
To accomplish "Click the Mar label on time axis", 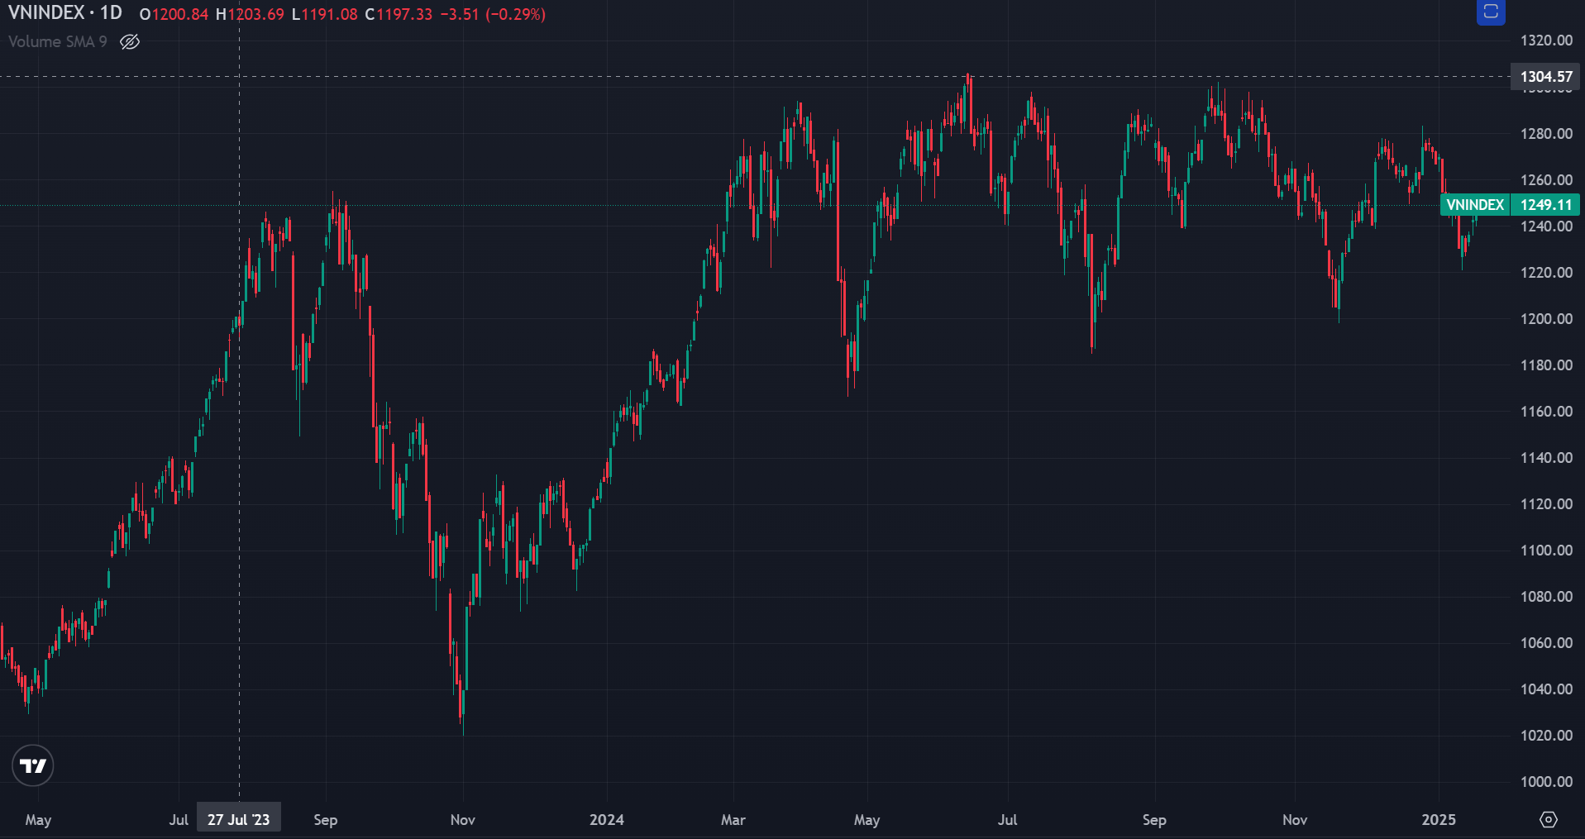I will click(733, 819).
